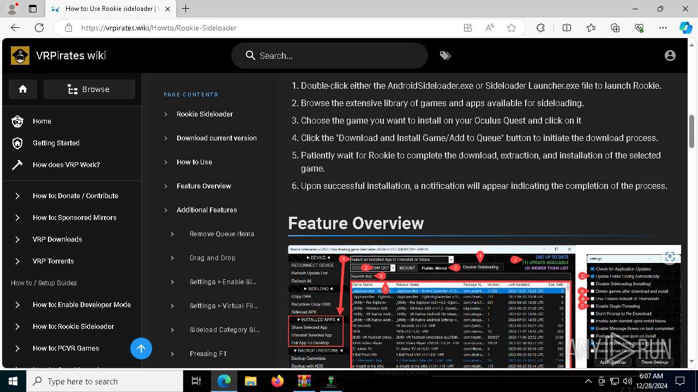The image size is (698, 392).
Task: Open Windows Start menu
Action: coord(13,381)
